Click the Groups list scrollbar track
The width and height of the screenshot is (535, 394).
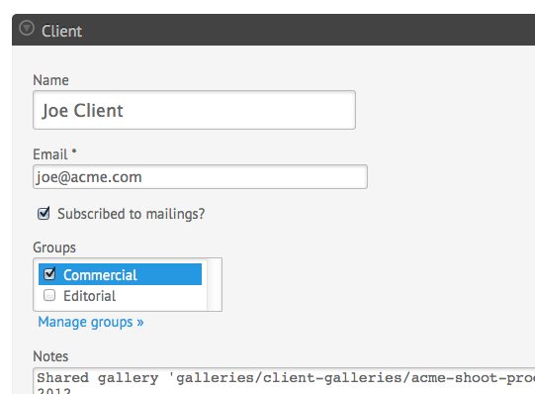point(215,285)
